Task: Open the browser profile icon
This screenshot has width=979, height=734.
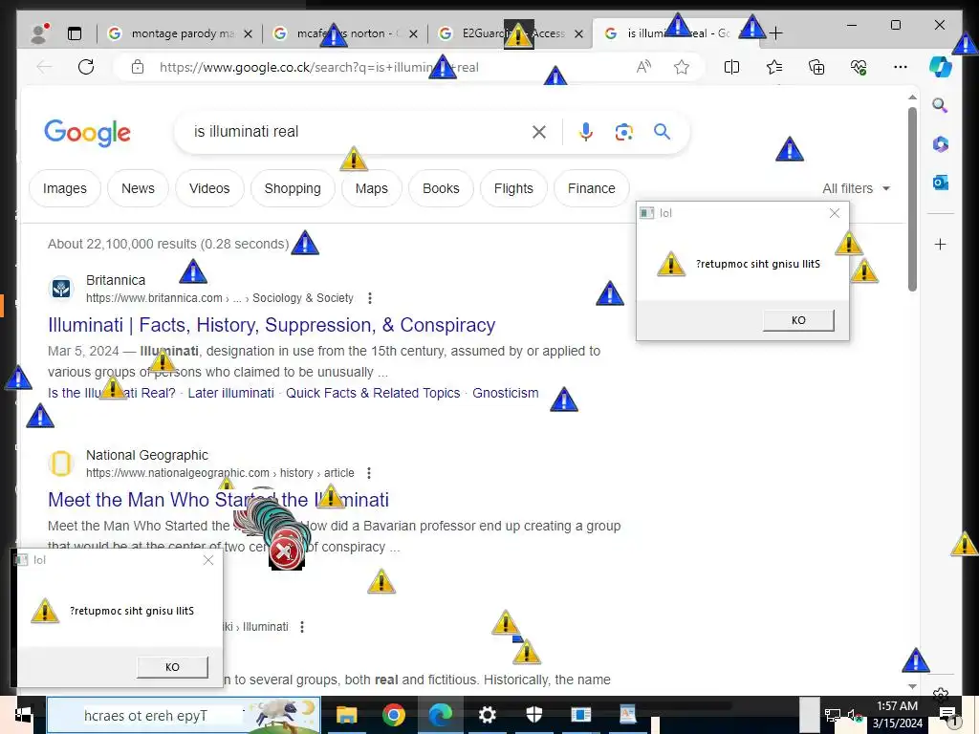Action: 39,33
